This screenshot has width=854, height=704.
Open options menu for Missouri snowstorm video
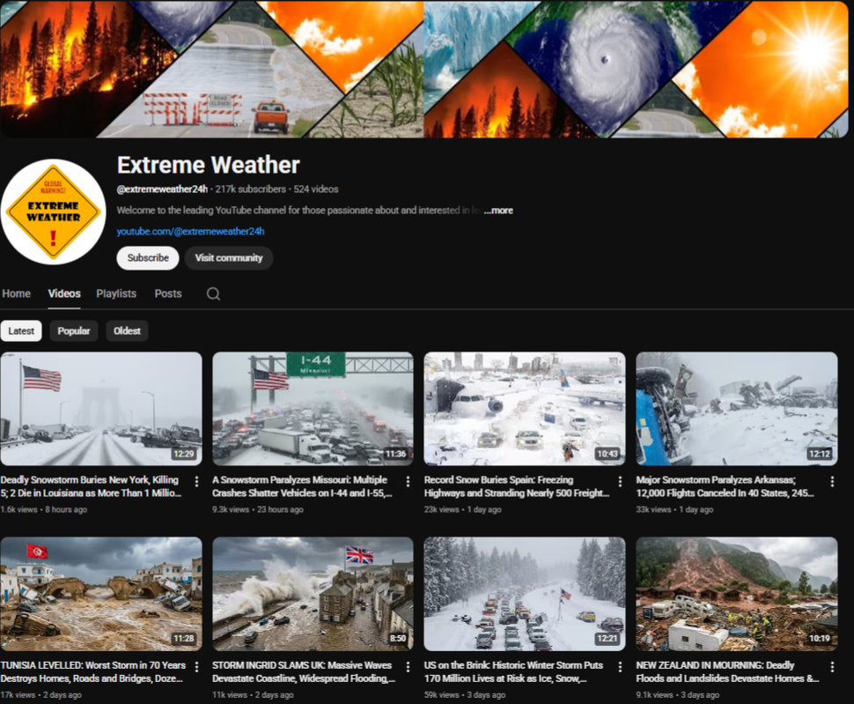point(408,482)
